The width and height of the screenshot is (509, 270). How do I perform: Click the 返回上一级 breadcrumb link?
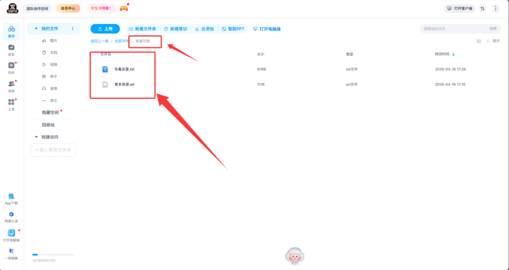pyautogui.click(x=99, y=41)
